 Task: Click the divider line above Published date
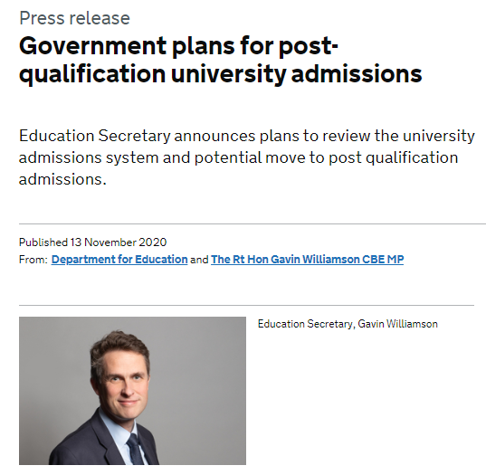(253, 223)
